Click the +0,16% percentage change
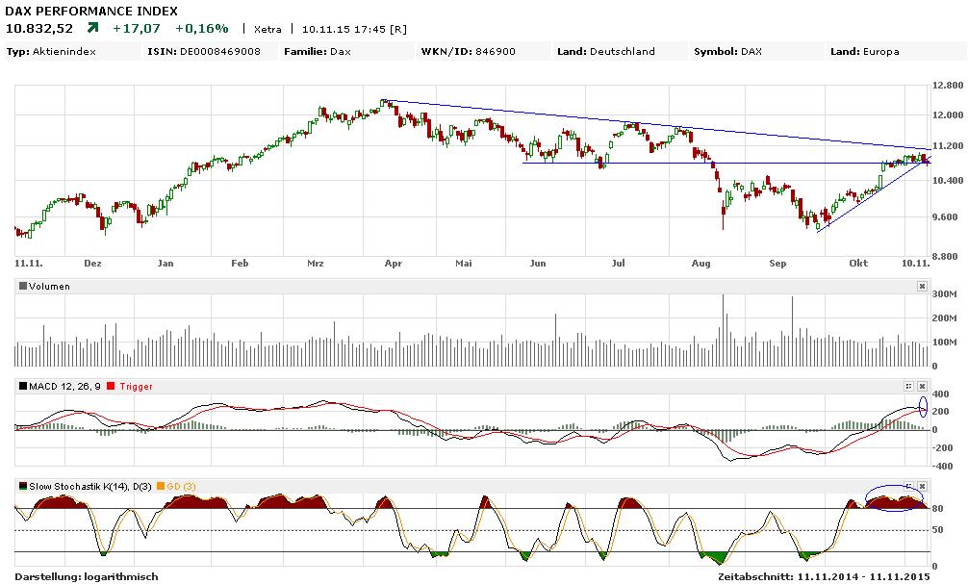 point(202,29)
